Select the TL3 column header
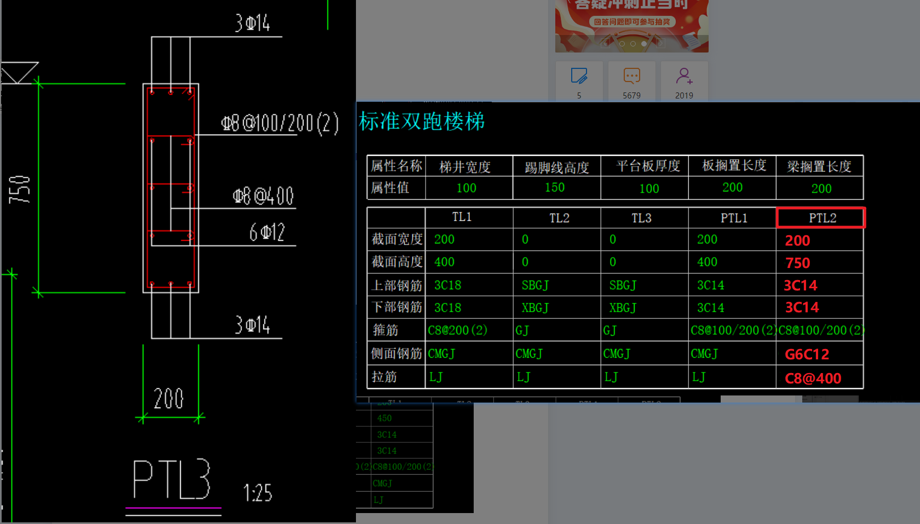The width and height of the screenshot is (920, 524). coord(641,218)
